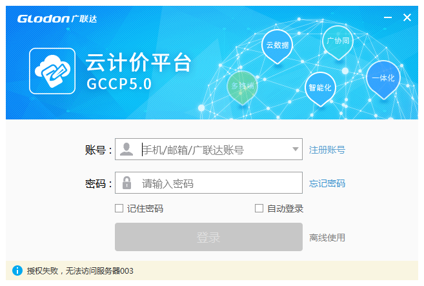Viewport: 424px width, 286px height.
Task: Minimize the login window
Action: (x=388, y=17)
